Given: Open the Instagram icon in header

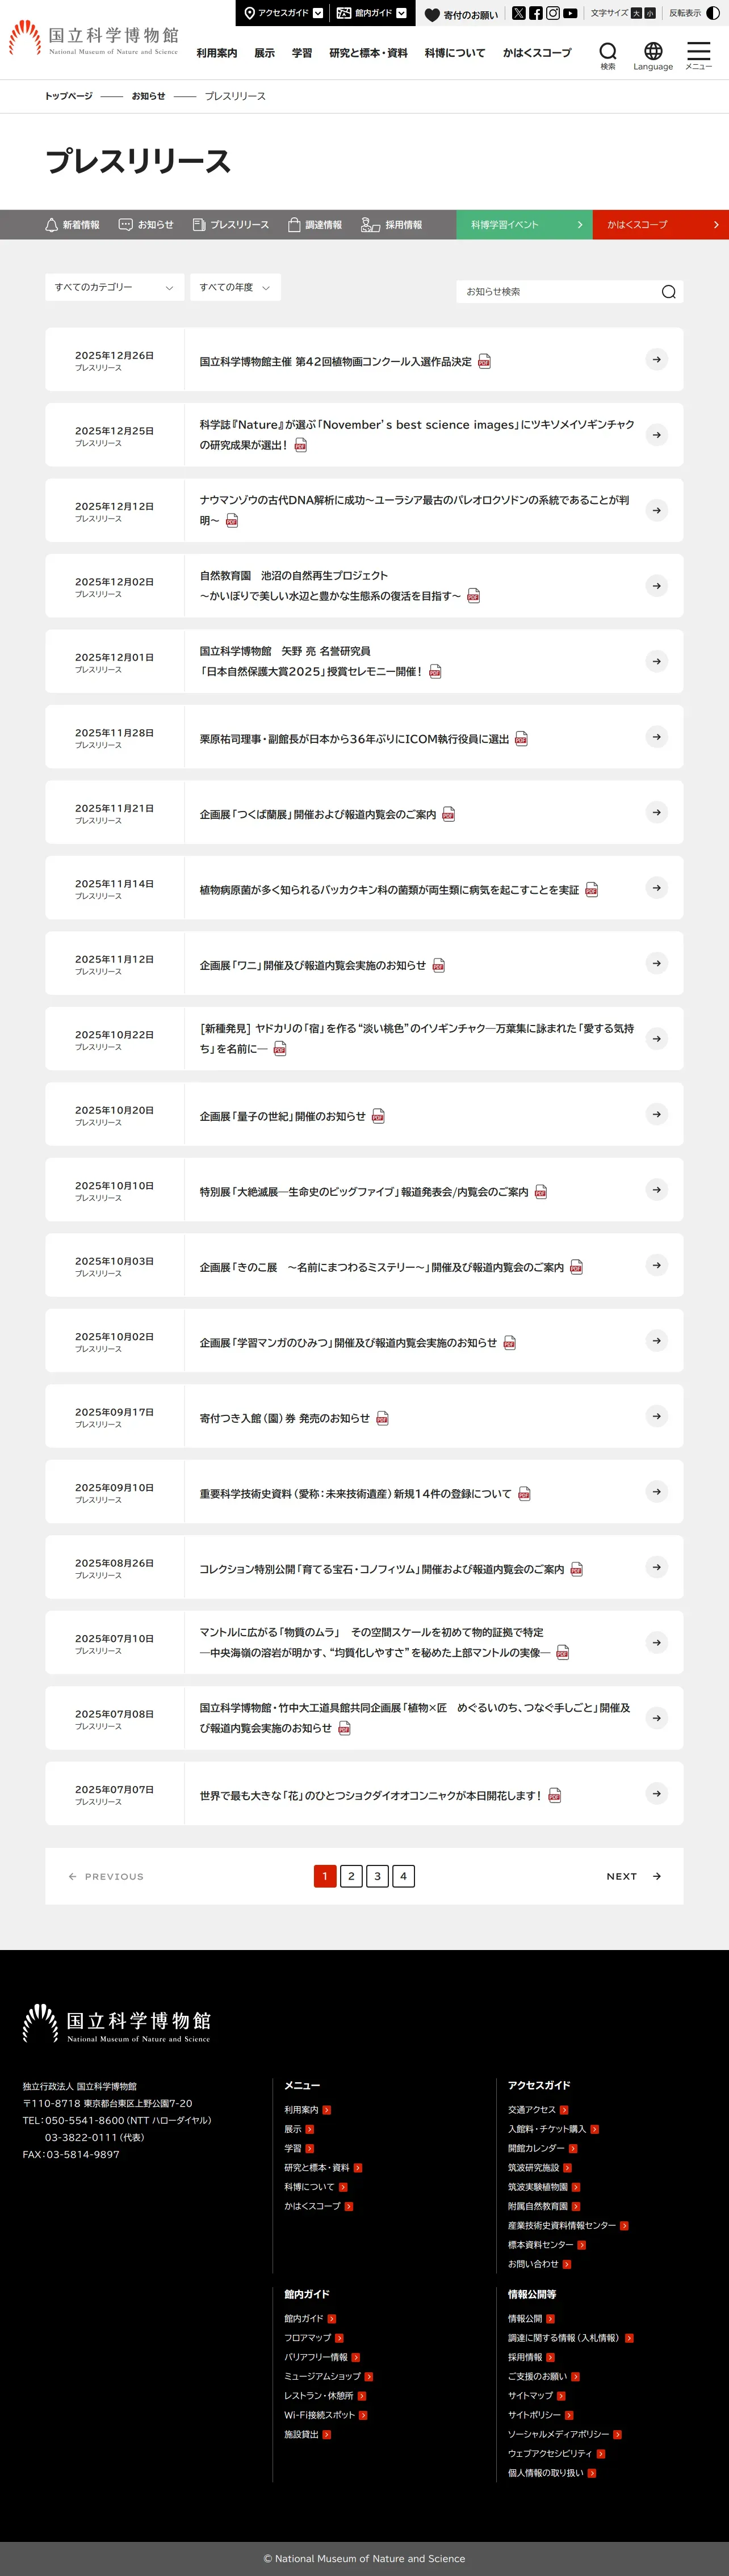Looking at the screenshot, I should (553, 13).
